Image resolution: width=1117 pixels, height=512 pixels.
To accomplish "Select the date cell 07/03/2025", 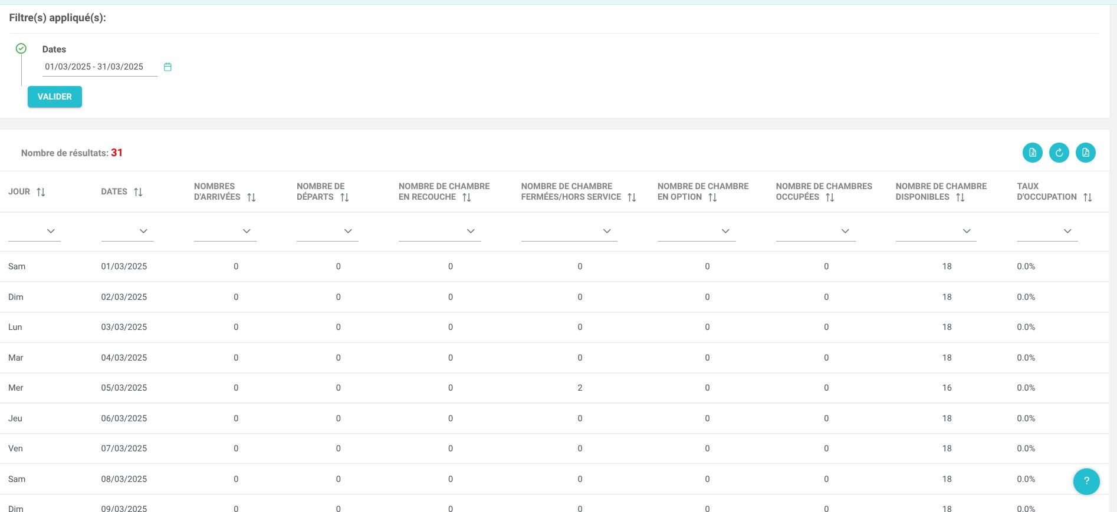I will pyautogui.click(x=124, y=448).
